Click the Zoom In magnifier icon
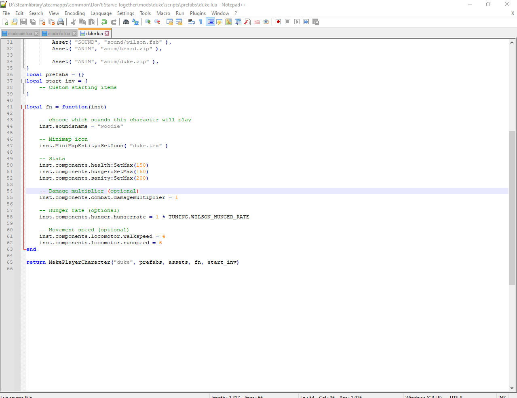 148,22
